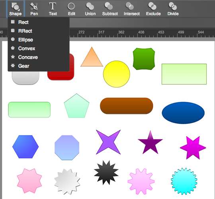Use the Divide operation
Screen dimensions: 215x199
(173, 9)
